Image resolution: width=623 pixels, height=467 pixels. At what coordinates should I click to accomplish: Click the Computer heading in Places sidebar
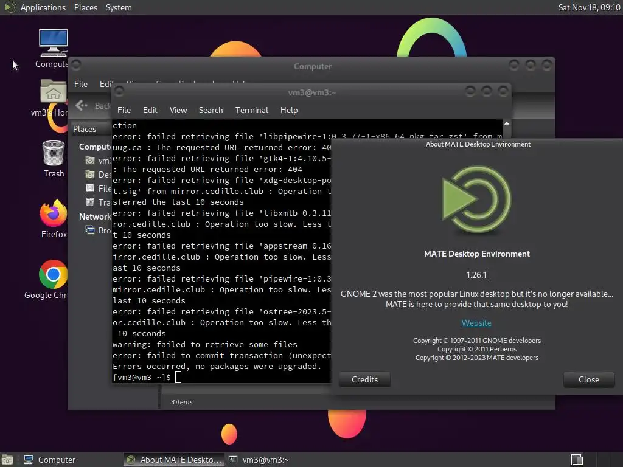[94, 147]
